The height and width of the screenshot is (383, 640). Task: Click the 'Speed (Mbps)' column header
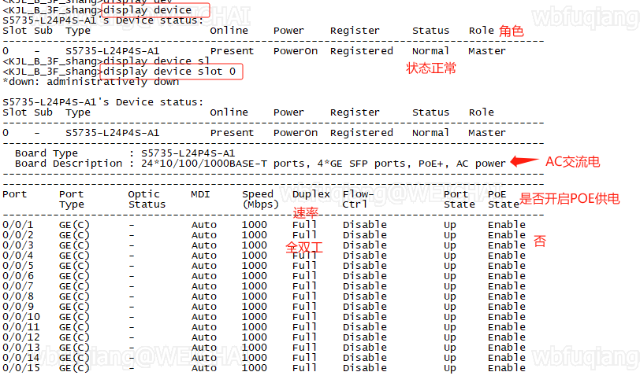pyautogui.click(x=260, y=199)
